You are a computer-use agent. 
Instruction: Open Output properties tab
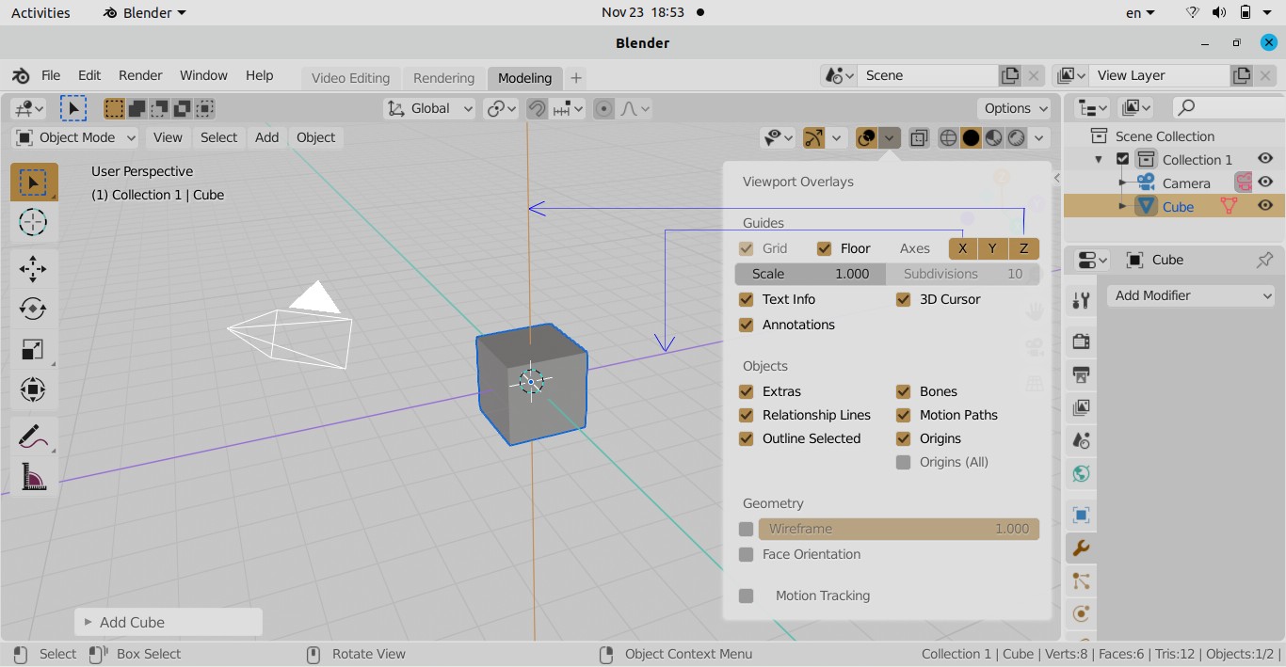pyautogui.click(x=1081, y=374)
